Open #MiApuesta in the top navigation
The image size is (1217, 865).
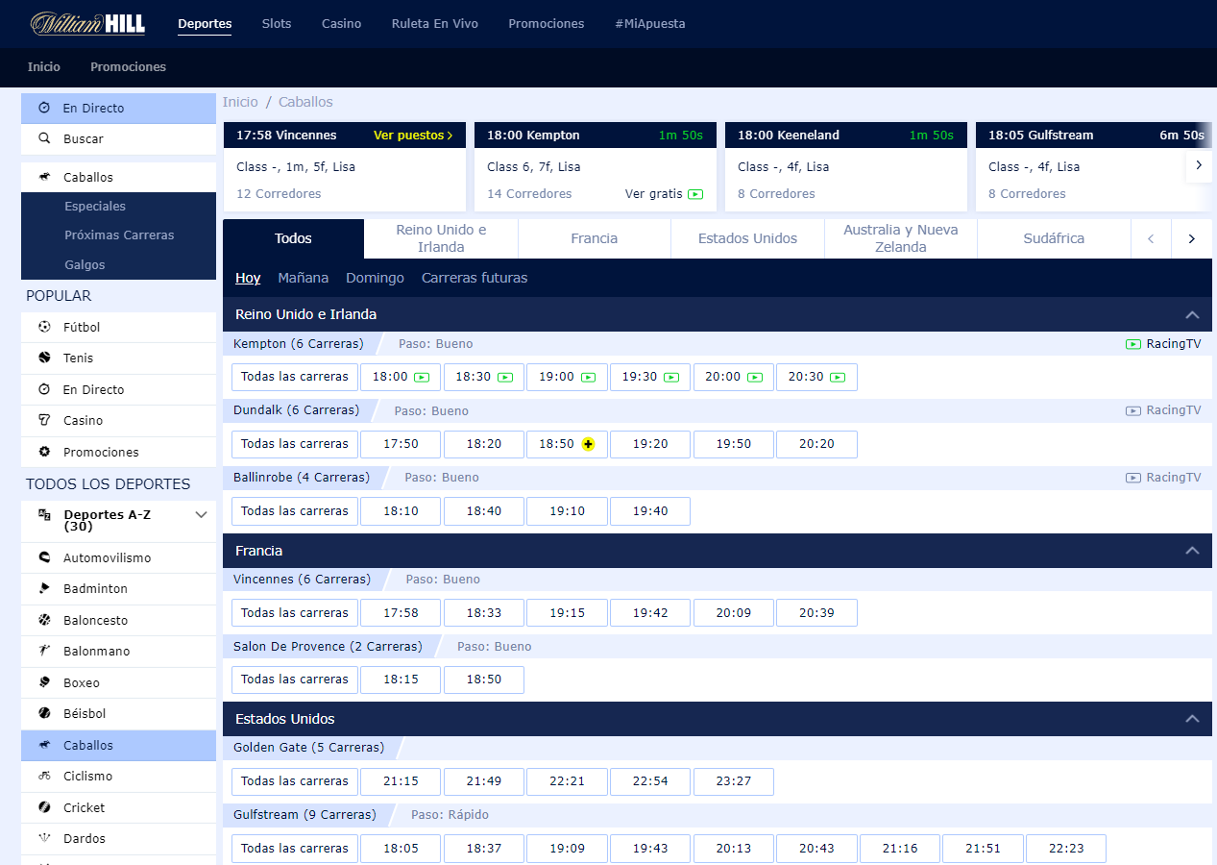click(650, 24)
